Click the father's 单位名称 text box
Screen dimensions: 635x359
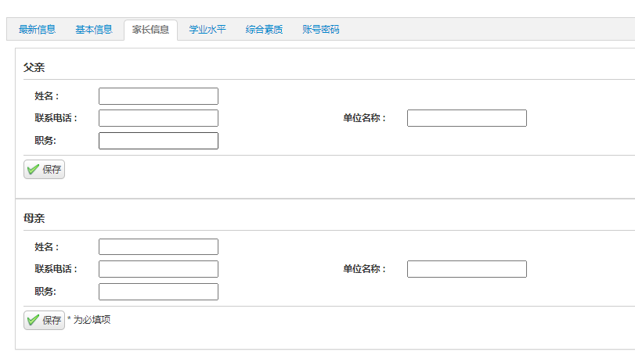click(467, 118)
